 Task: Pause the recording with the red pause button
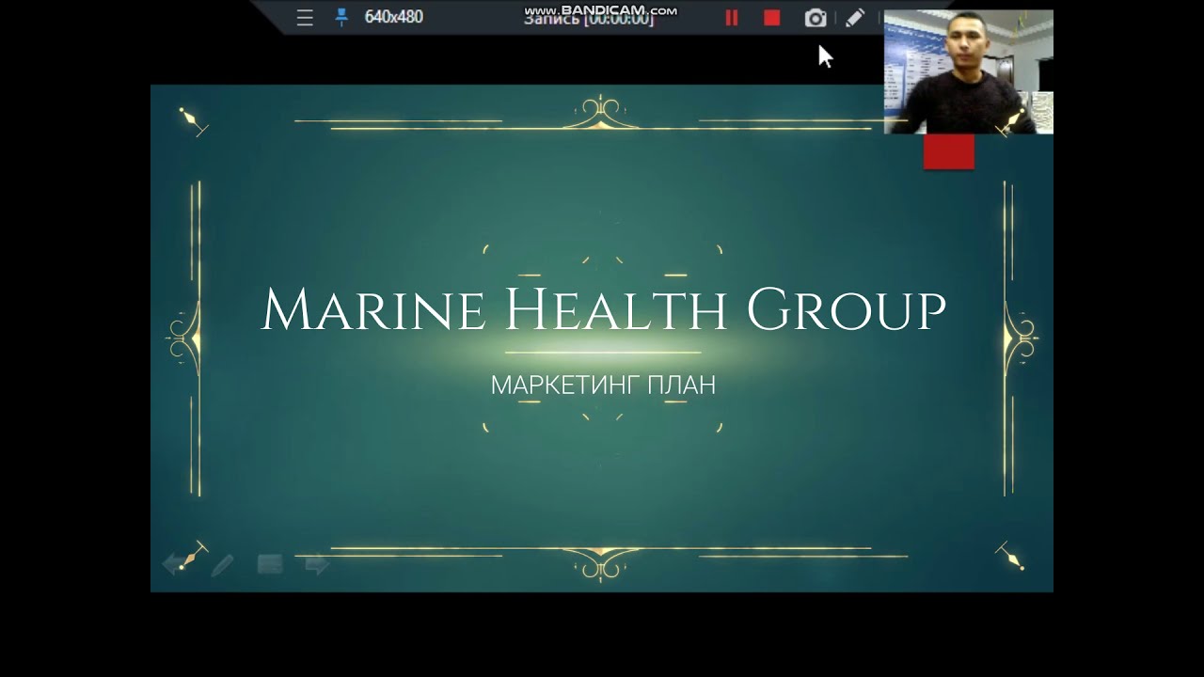tap(731, 18)
